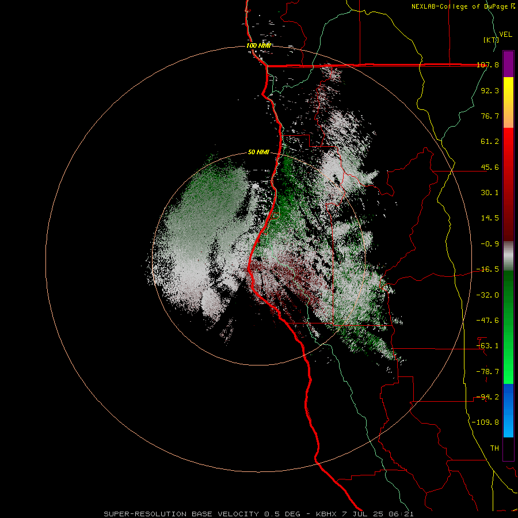Click the 100 NMI range ring label

[x=258, y=45]
